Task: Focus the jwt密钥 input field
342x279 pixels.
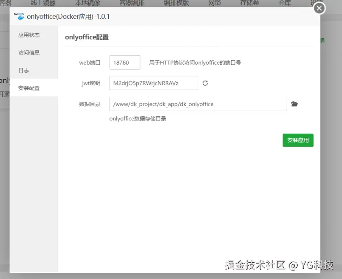Action: tap(154, 83)
